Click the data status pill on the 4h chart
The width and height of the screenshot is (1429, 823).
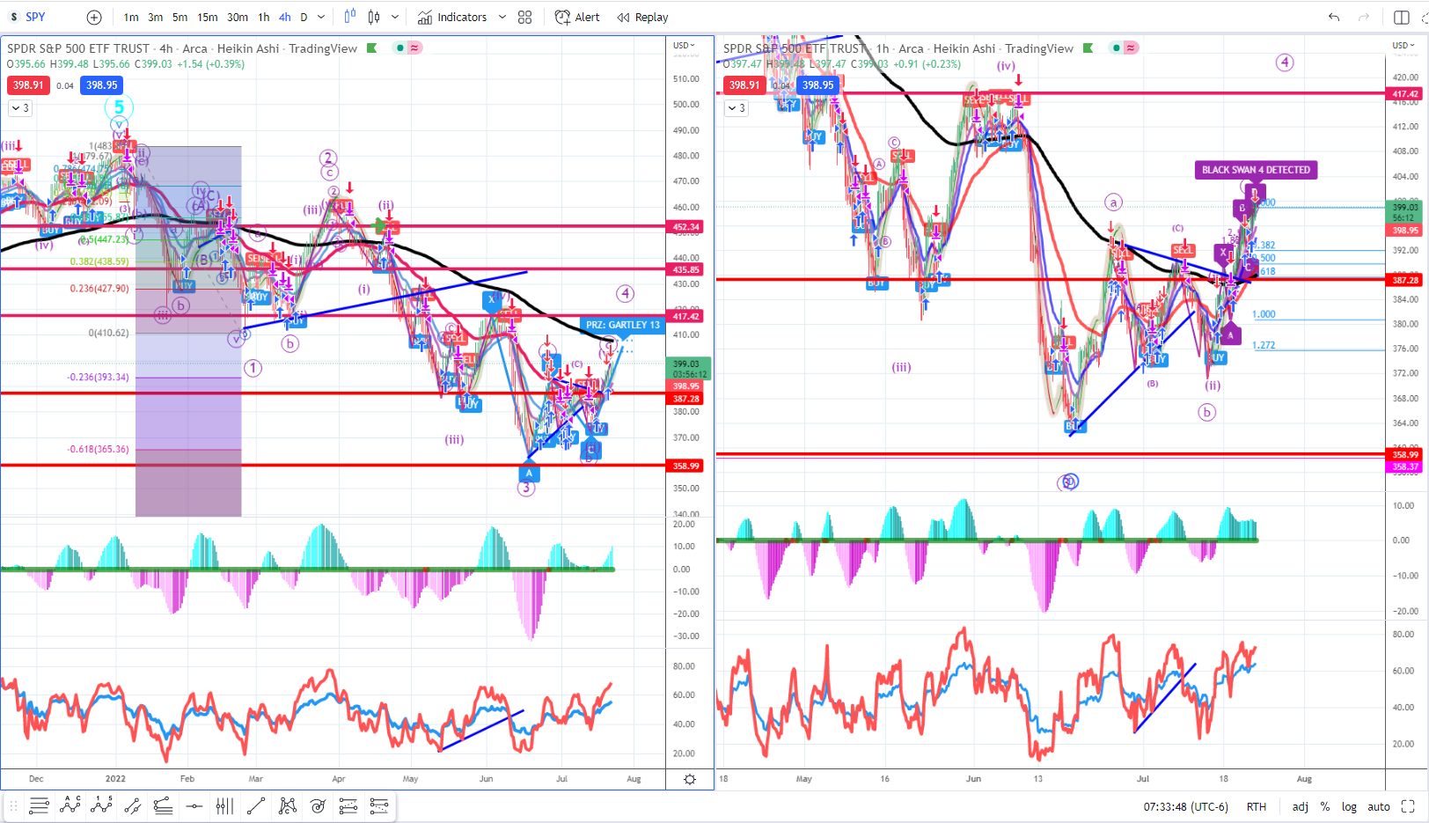point(407,48)
